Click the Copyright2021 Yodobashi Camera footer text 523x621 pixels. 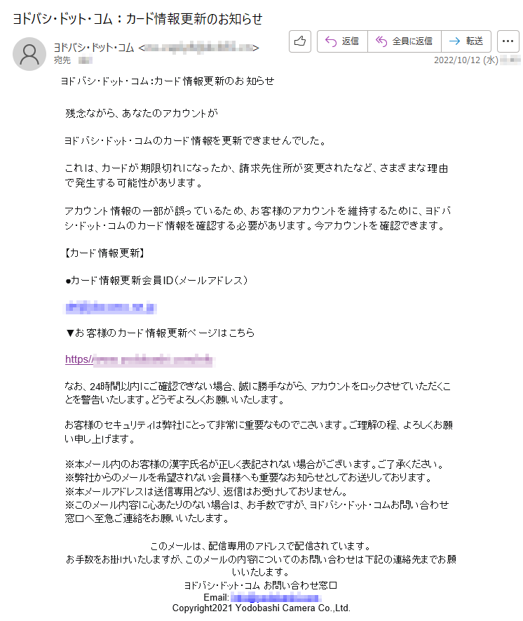[261, 608]
